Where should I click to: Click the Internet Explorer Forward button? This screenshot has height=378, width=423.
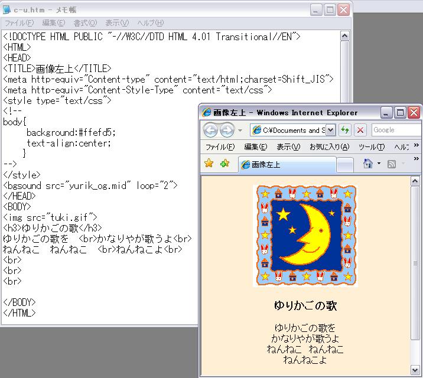pos(227,131)
